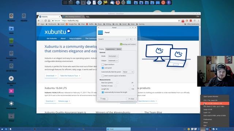The height and width of the screenshot is (131, 234).
Task: Toggle Automatically increase the length checkbox
Action: pos(103,92)
